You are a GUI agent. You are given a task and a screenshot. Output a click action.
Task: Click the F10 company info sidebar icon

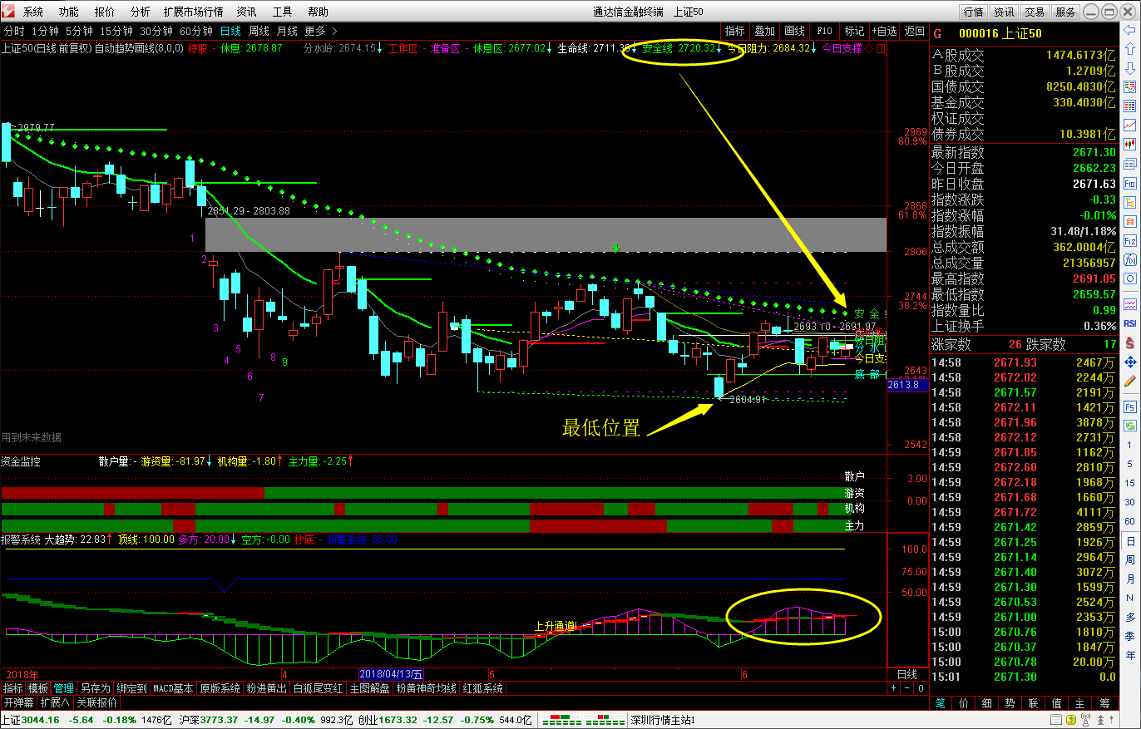tap(1130, 183)
